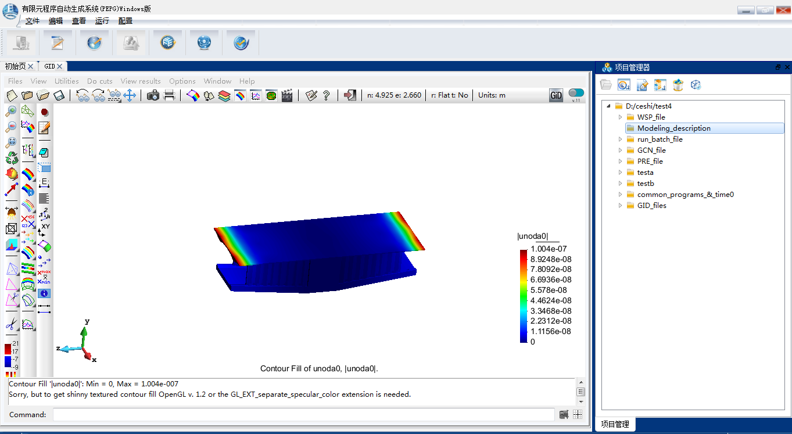
Task: Click the message log scroll up arrow
Action: tap(581, 382)
